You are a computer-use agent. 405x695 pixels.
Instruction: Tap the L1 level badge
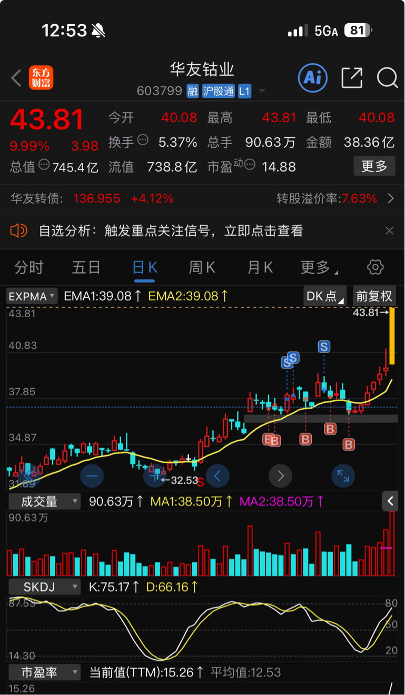coord(244,91)
